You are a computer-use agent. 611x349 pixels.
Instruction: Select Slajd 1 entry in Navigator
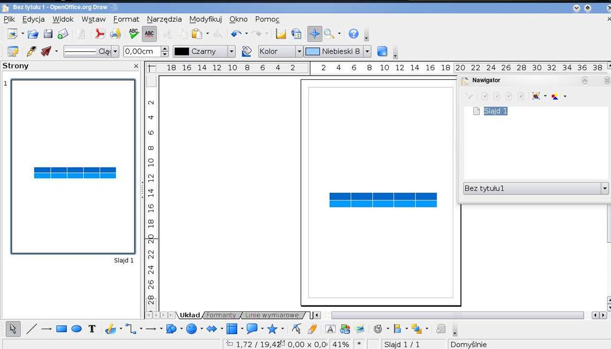coord(495,111)
